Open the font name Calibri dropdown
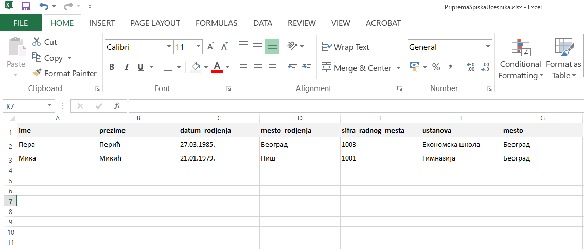 tap(169, 47)
